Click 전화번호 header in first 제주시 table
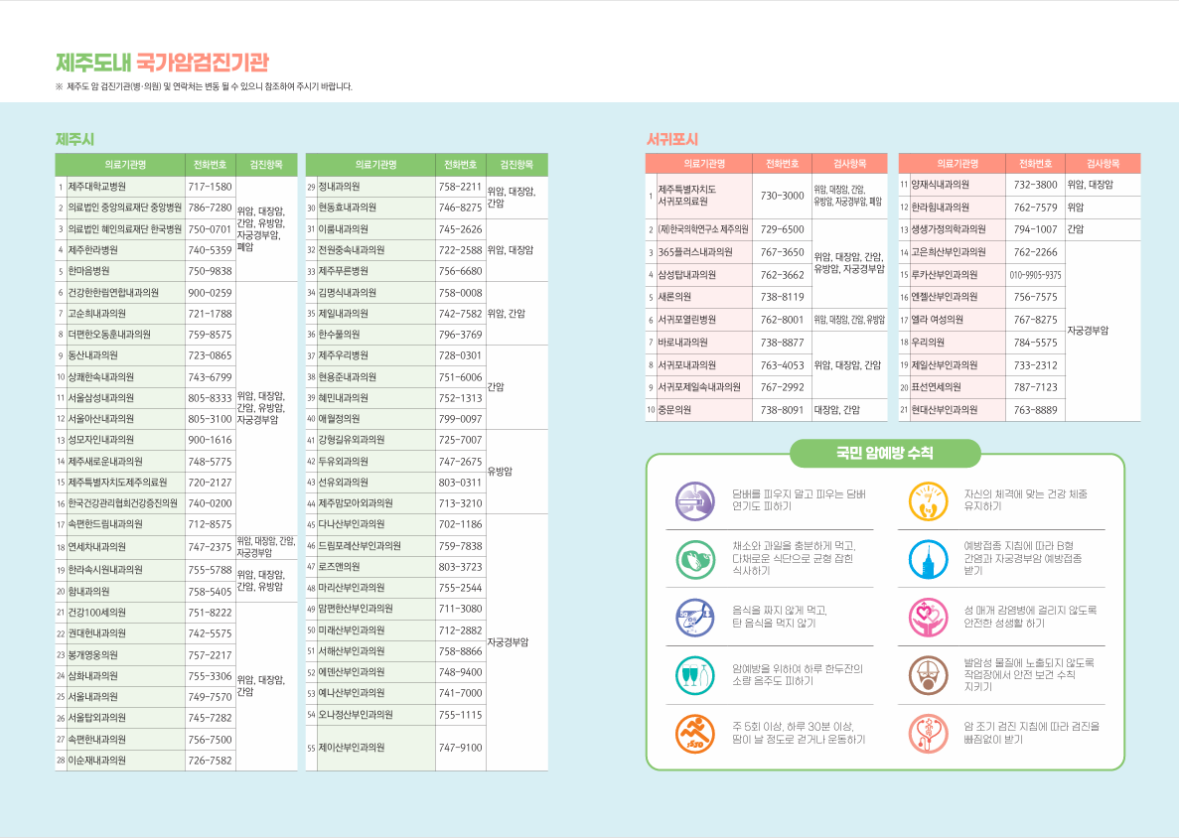The image size is (1179, 838). (210, 165)
